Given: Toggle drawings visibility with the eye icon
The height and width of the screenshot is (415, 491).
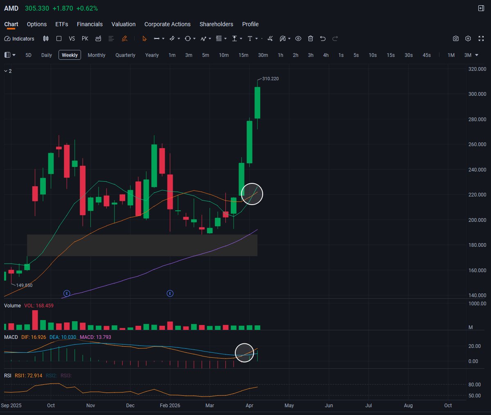Looking at the screenshot, I should [298, 38].
